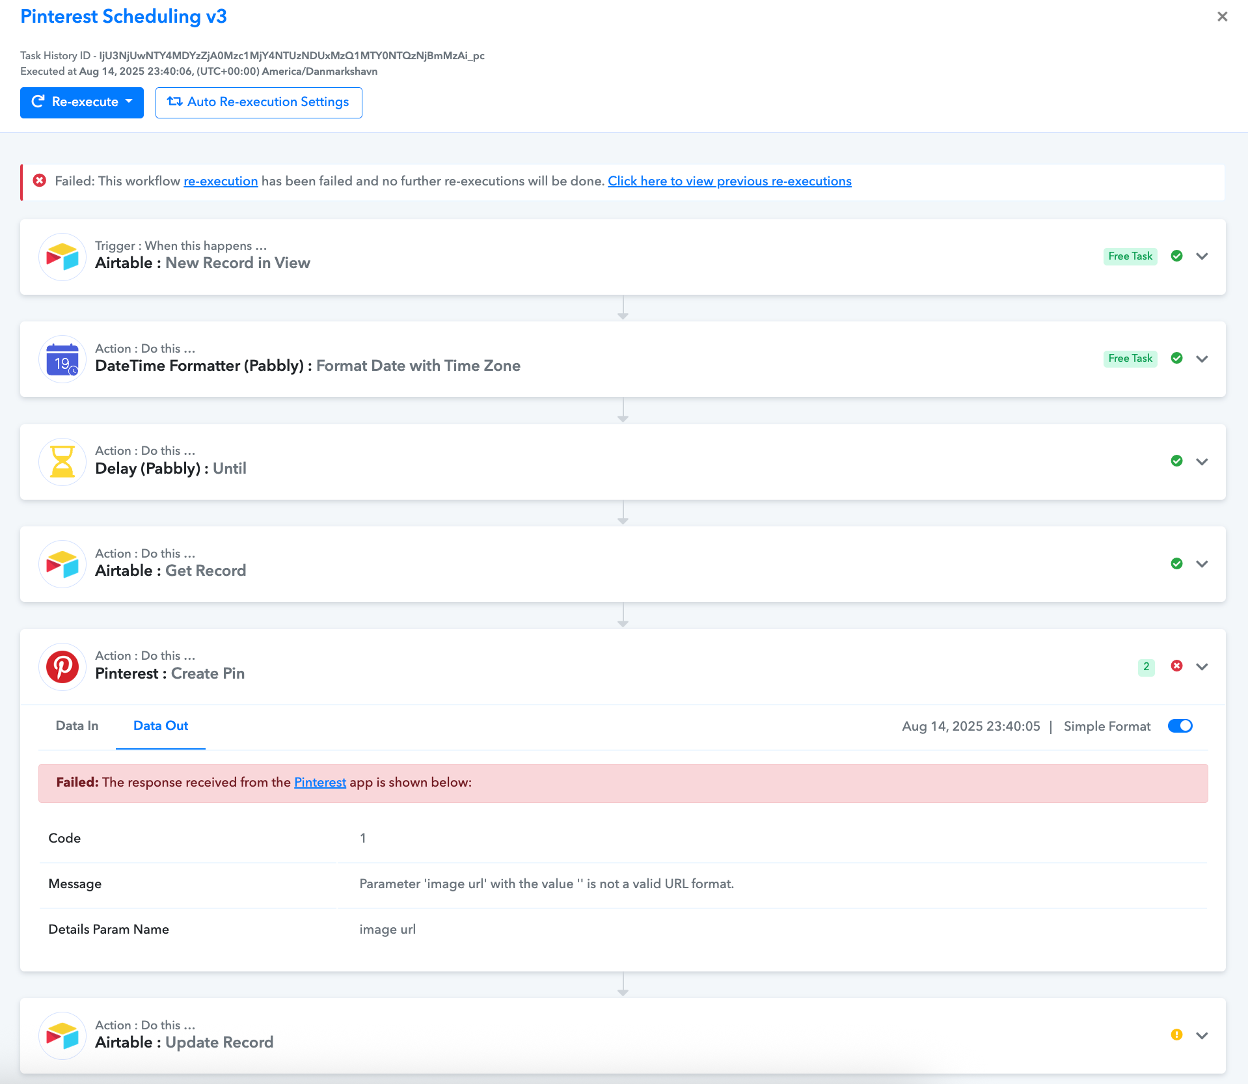Screen dimensions: 1248x1084
Task: Click the Airtable : Get Record step title
Action: 170,571
